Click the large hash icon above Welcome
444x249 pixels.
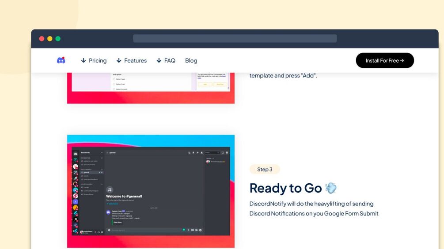coord(110,190)
